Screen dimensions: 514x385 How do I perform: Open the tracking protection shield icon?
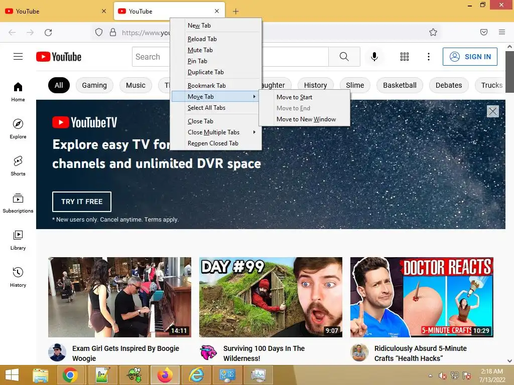point(99,32)
